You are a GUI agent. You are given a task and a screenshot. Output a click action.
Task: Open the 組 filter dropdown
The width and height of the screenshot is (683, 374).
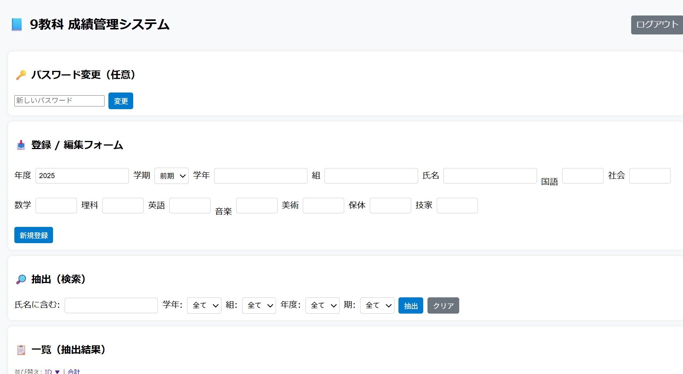point(259,305)
